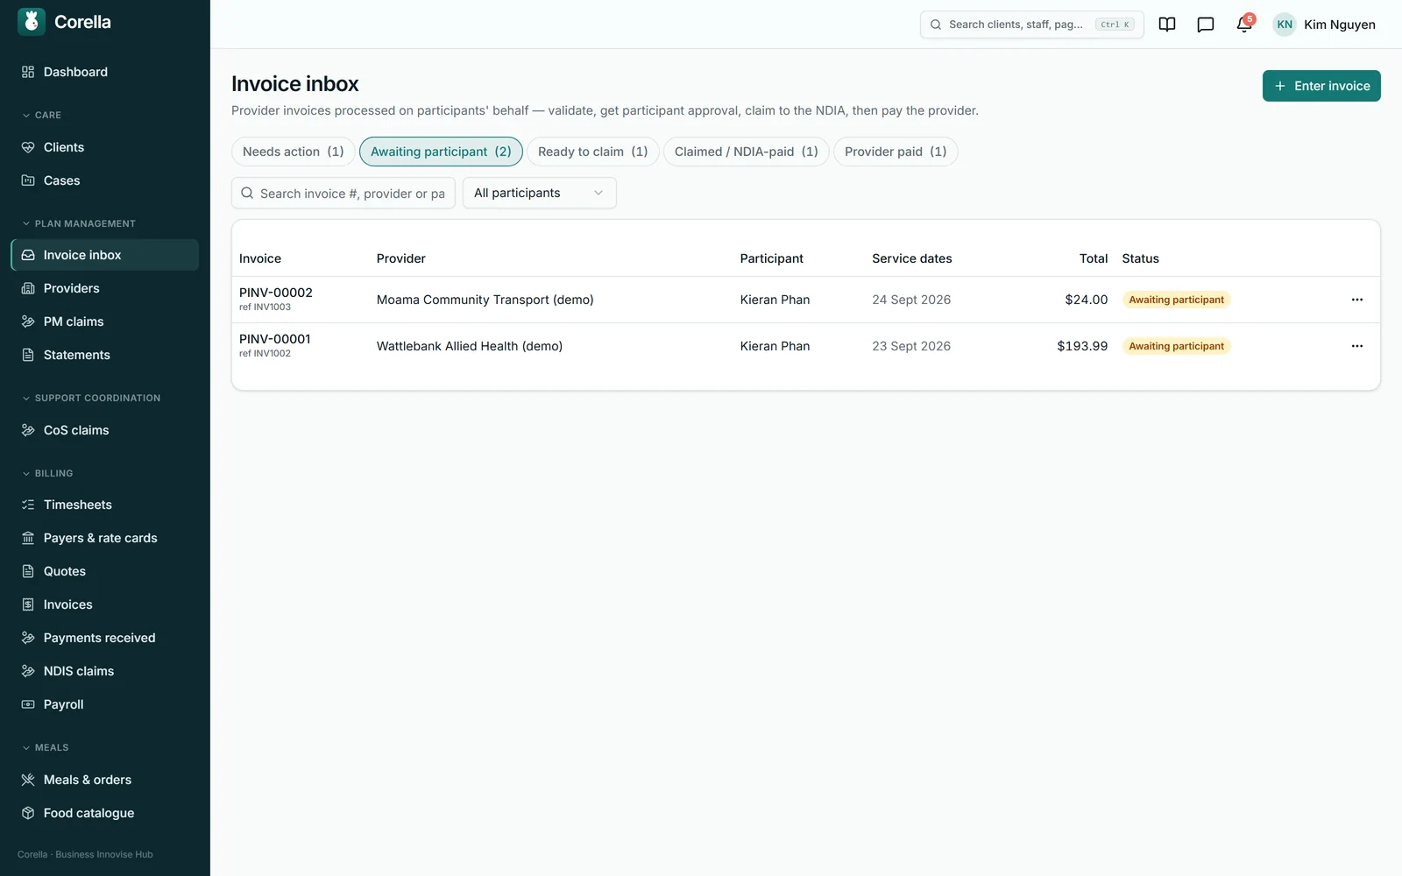This screenshot has height=876, width=1402.
Task: Click the Payers & rate cards bank icon
Action: click(x=28, y=538)
